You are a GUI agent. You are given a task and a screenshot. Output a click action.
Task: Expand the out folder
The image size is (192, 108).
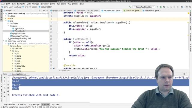6,19
